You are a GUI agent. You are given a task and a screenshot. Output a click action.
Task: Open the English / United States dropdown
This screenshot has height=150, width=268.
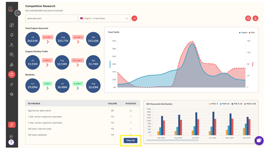(x=104, y=18)
